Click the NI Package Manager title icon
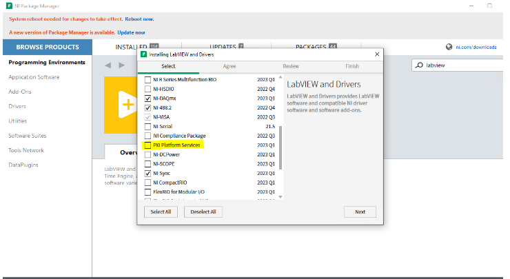 8,6
